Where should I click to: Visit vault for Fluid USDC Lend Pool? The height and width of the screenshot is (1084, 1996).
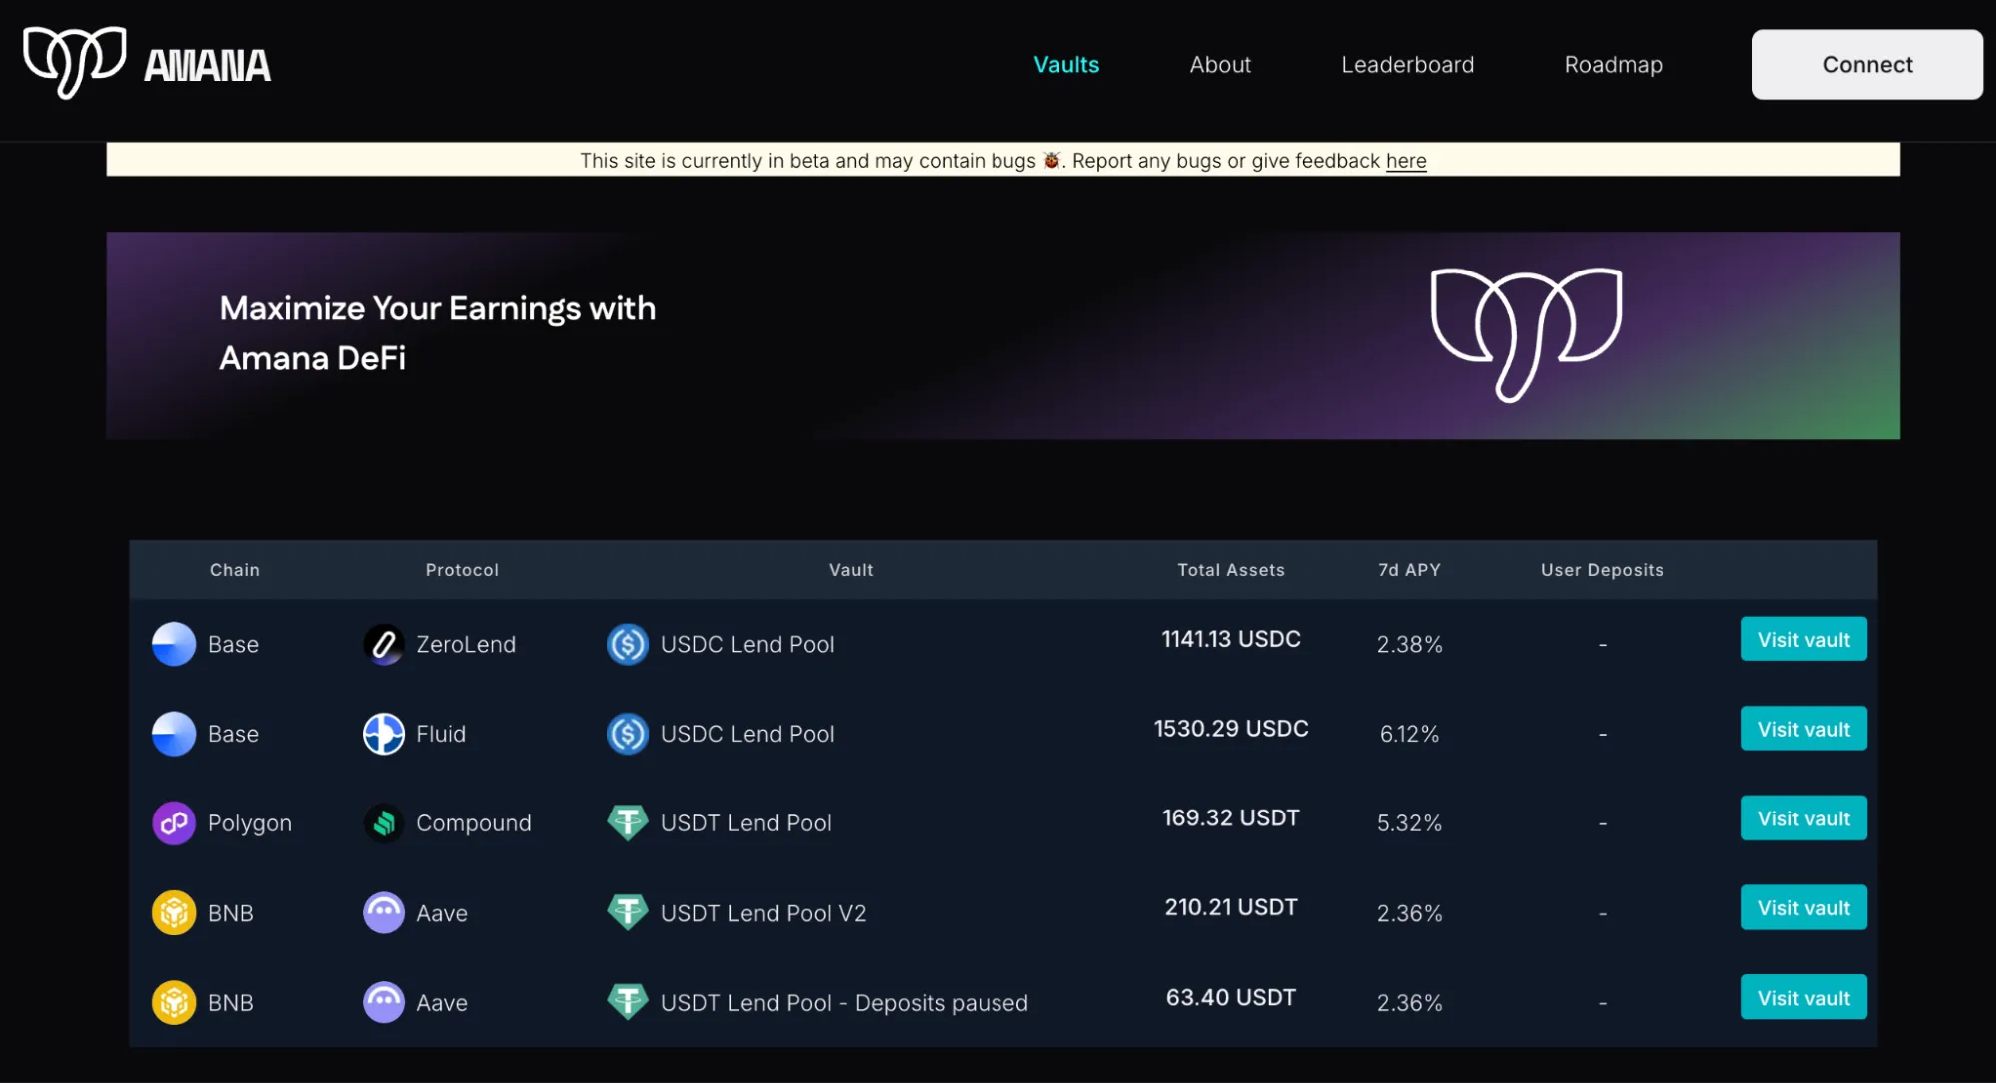(1803, 729)
